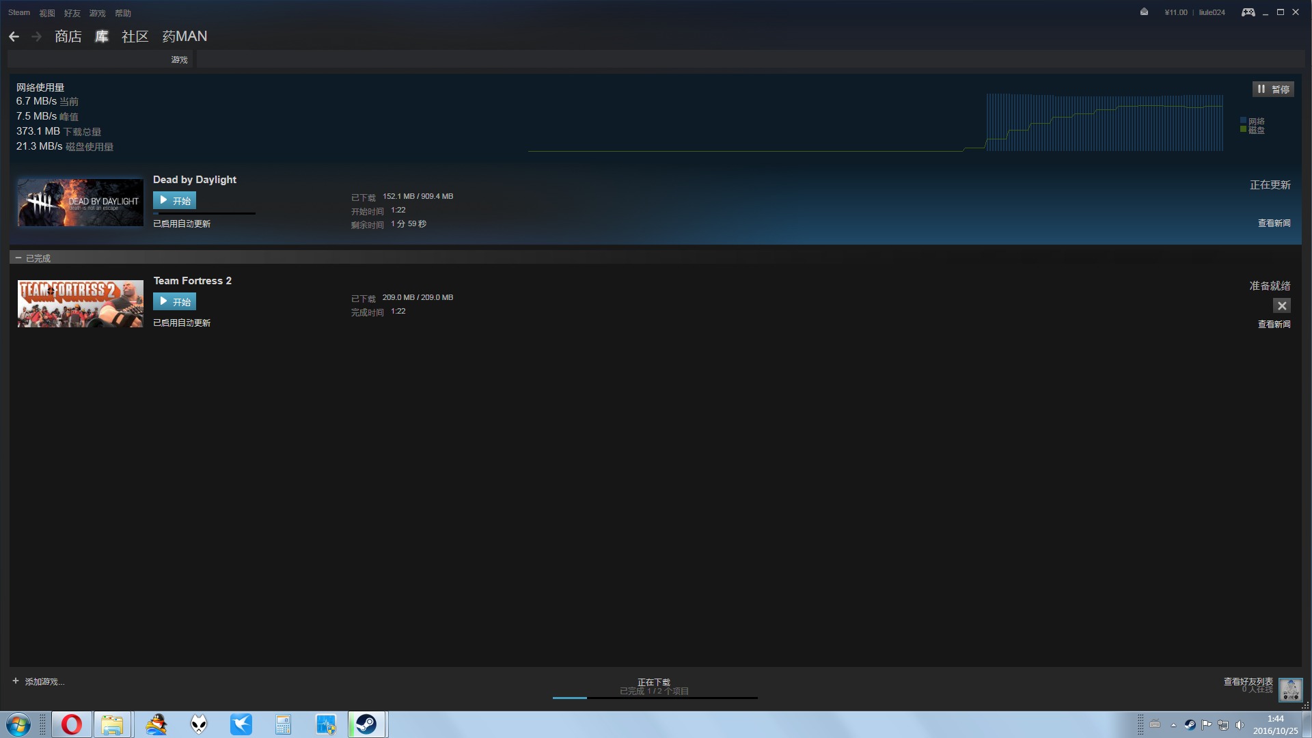Open the Steam notifications inbox icon
This screenshot has height=738, width=1312.
click(x=1144, y=12)
